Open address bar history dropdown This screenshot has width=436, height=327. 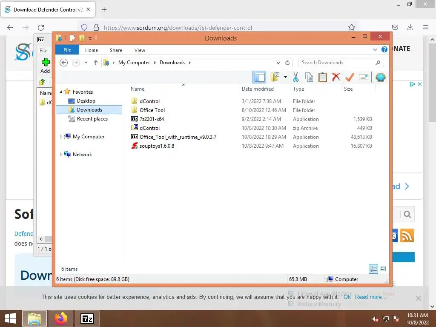pos(278,63)
